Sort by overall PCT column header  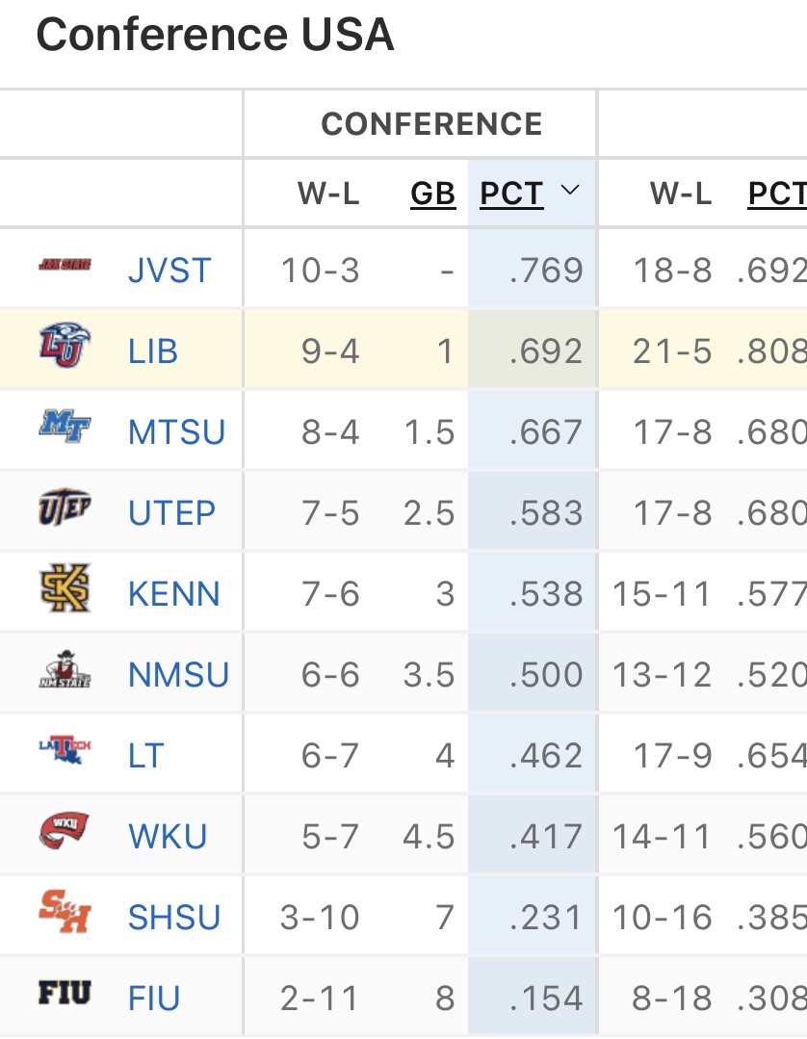[x=777, y=194]
